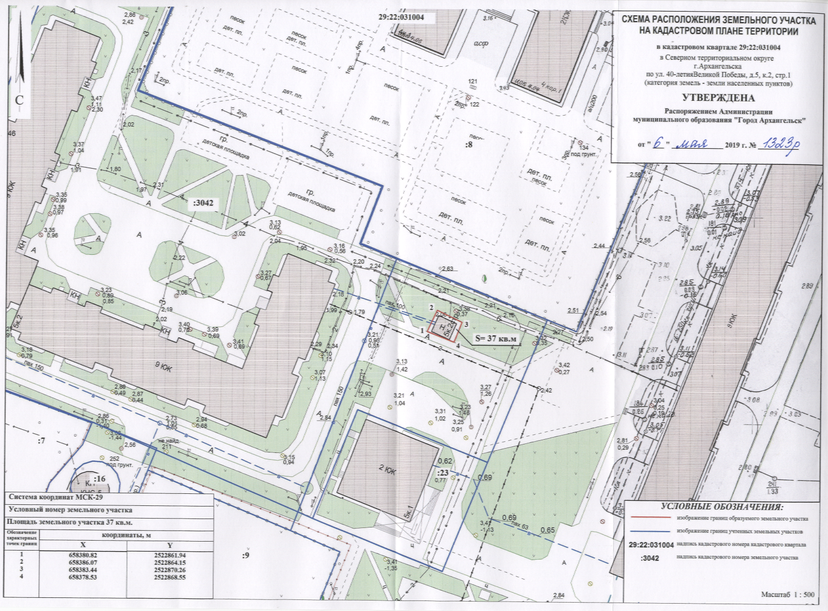The height and width of the screenshot is (611, 828).
Task: Click the "29:22:031004" quarter label at map top
Action: coord(401,17)
